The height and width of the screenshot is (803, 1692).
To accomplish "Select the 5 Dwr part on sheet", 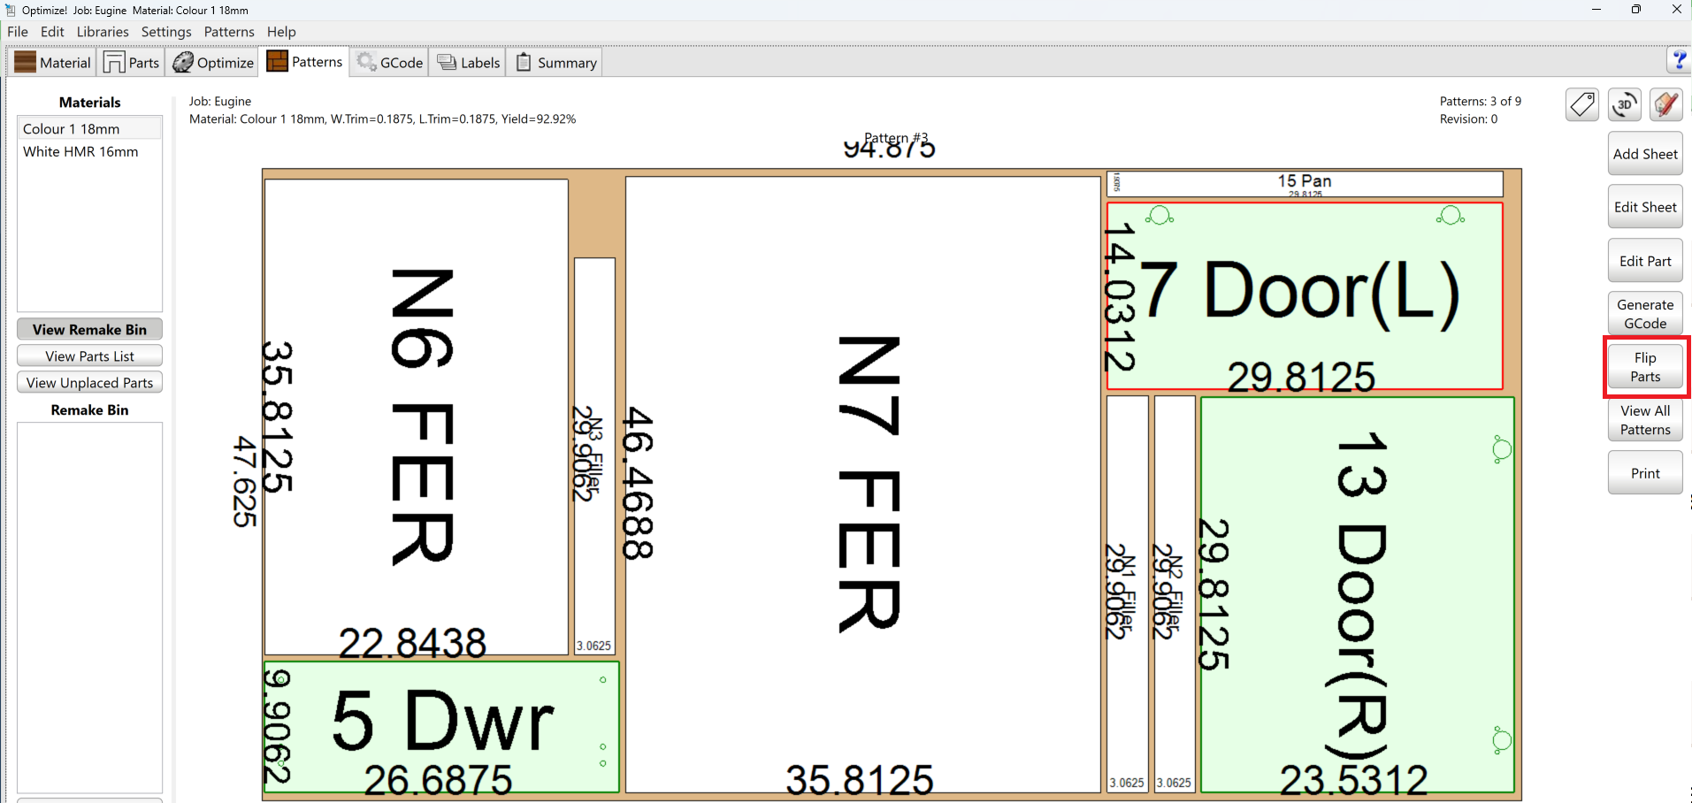I will (x=440, y=727).
